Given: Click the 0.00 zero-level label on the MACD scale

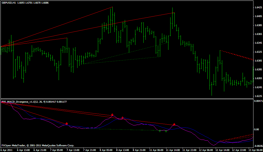Looking at the screenshot, I should pos(257,129).
